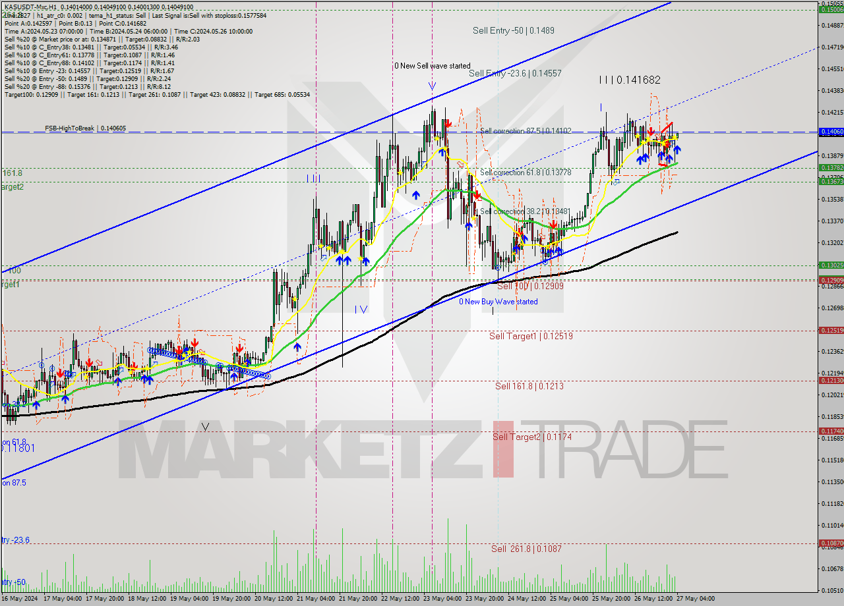The width and height of the screenshot is (844, 606).
Task: Click the '25 May 20:00' time axis label
Action: coord(611,599)
